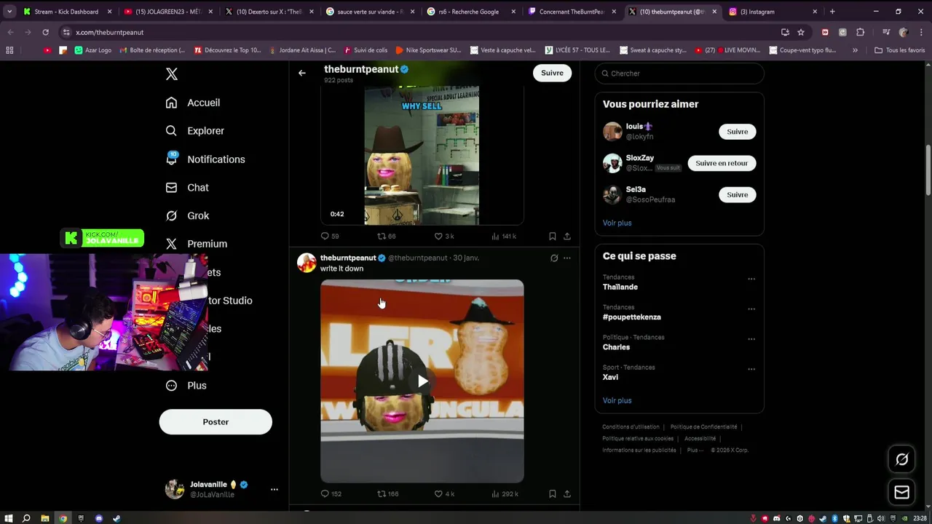Viewport: 932px width, 524px height.
Task: Bookmark this page with star icon
Action: click(801, 32)
